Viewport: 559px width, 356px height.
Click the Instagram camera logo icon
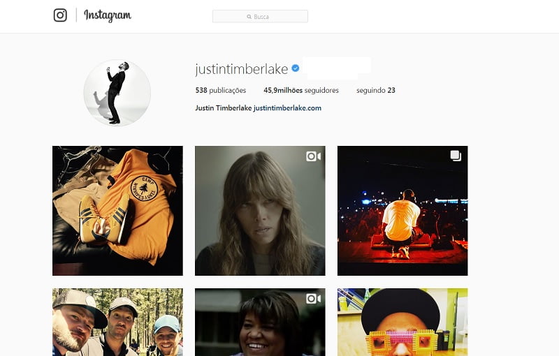pos(60,15)
